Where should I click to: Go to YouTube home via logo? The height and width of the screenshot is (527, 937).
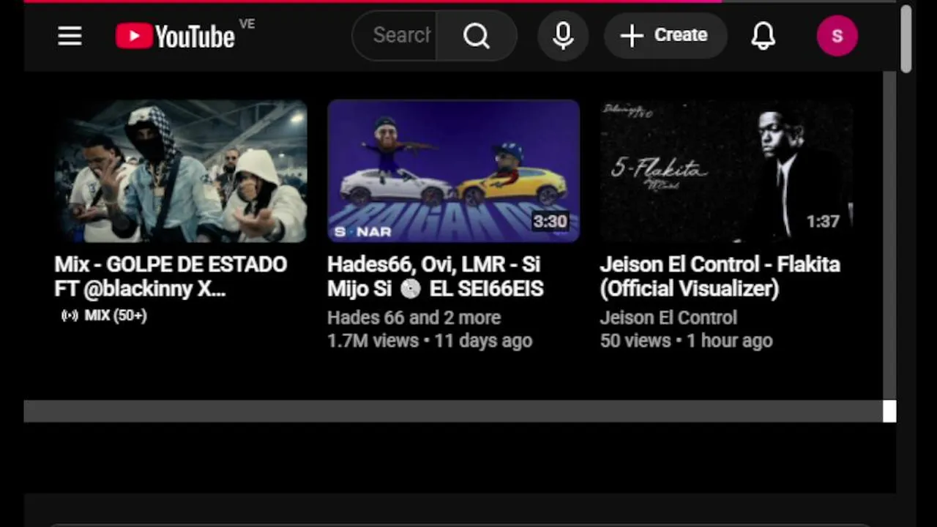pos(176,36)
